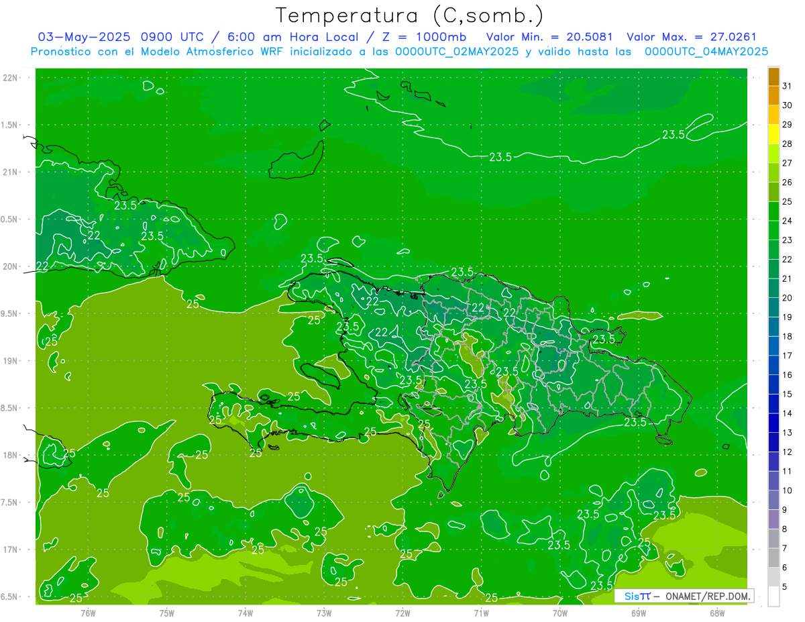The height and width of the screenshot is (622, 805).
Task: Pick the olive-green swatch between 24 and 25
Action: point(773,211)
